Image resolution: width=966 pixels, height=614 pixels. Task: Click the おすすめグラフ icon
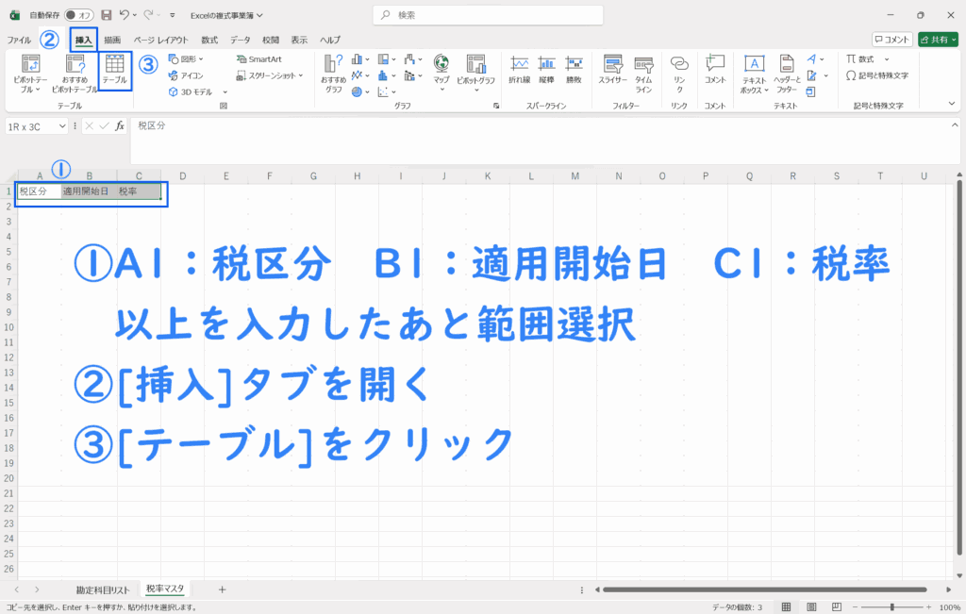334,72
